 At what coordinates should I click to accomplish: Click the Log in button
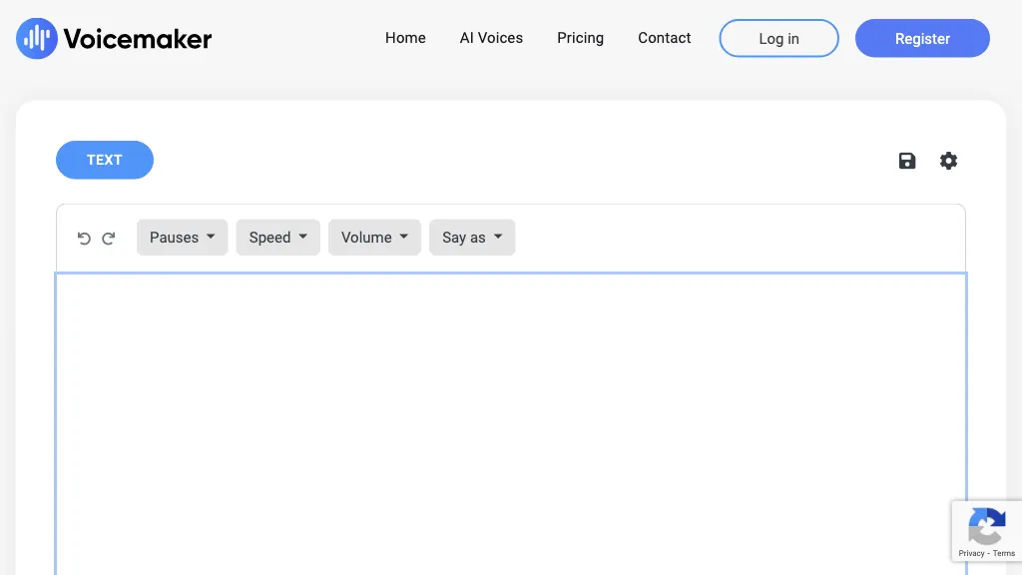tap(778, 39)
